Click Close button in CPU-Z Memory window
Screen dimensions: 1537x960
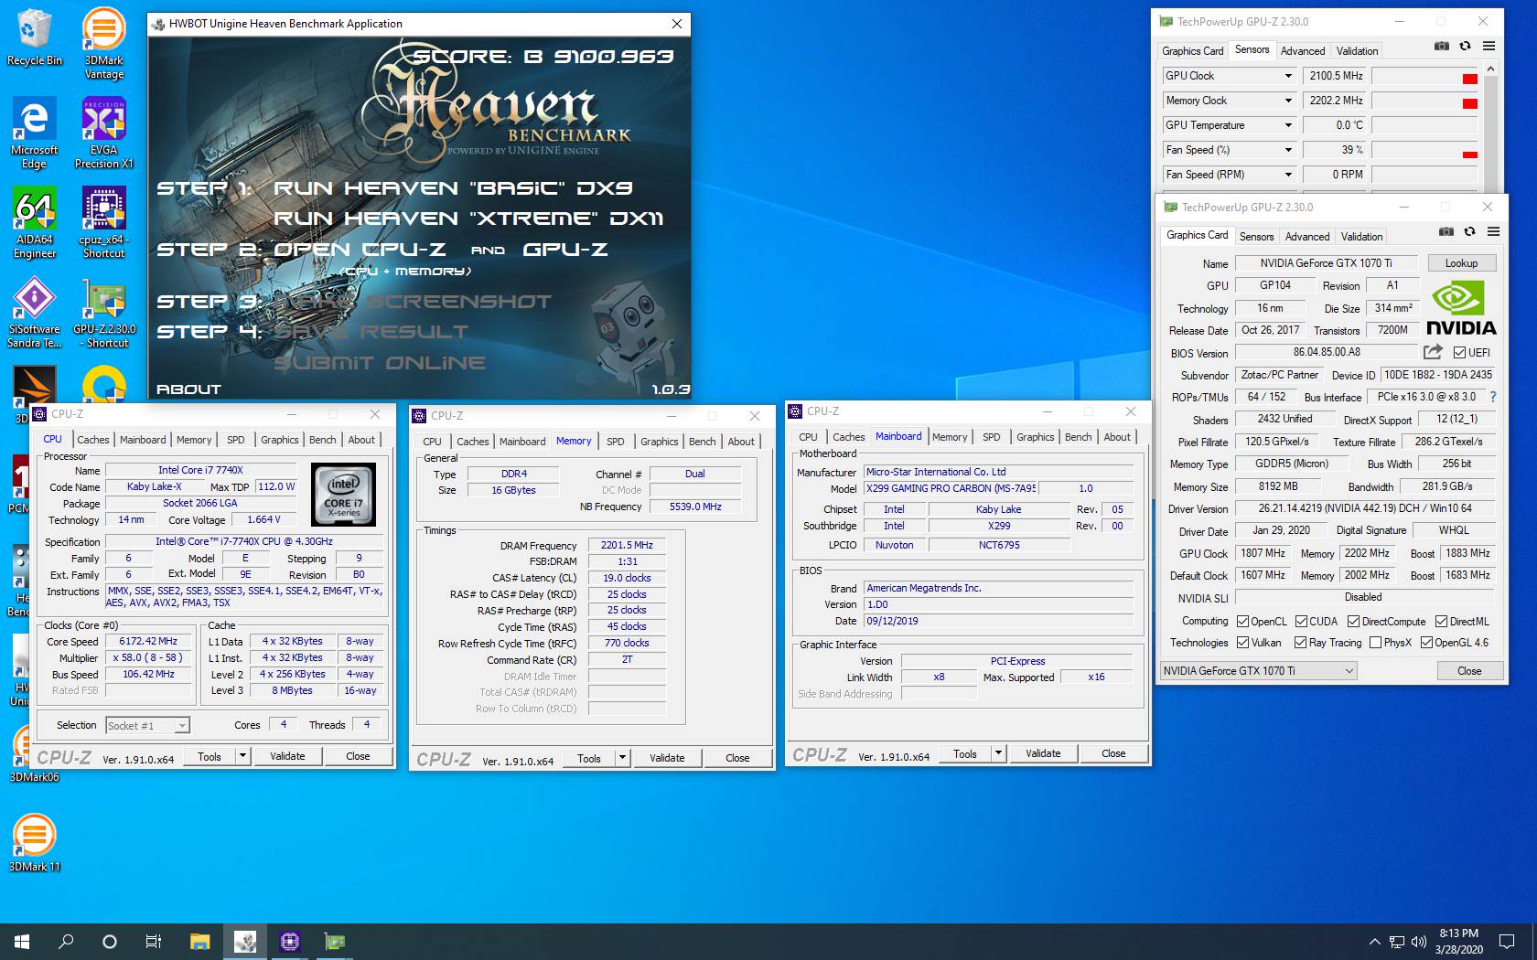(737, 758)
